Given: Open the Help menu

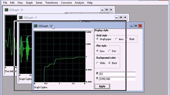Looking at the screenshot, I should coord(90,3).
